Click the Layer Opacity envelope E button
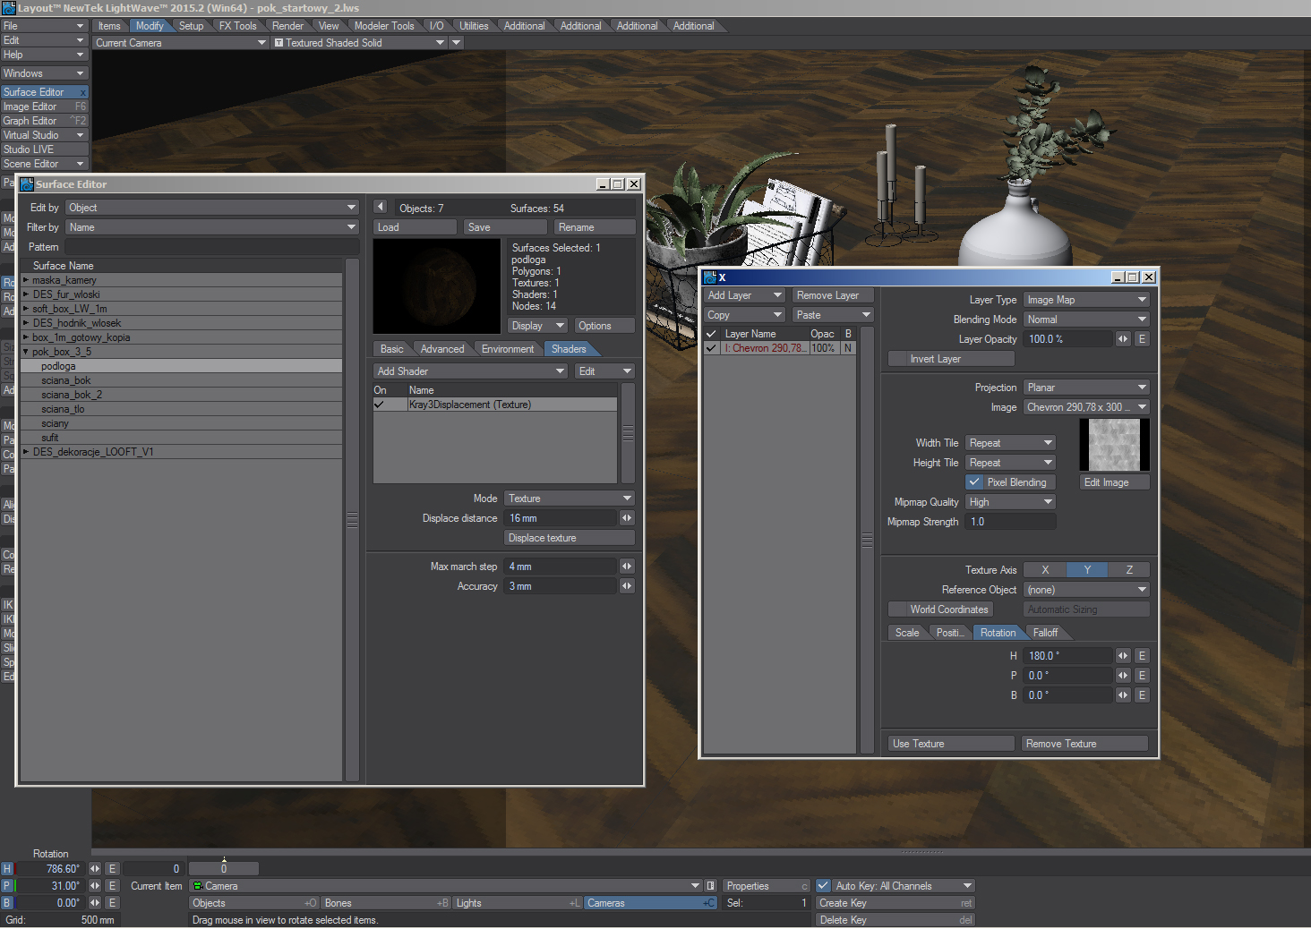 tap(1142, 339)
